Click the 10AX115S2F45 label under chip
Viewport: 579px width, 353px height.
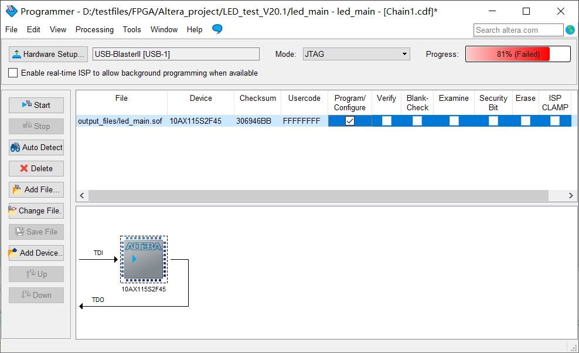pyautogui.click(x=144, y=289)
